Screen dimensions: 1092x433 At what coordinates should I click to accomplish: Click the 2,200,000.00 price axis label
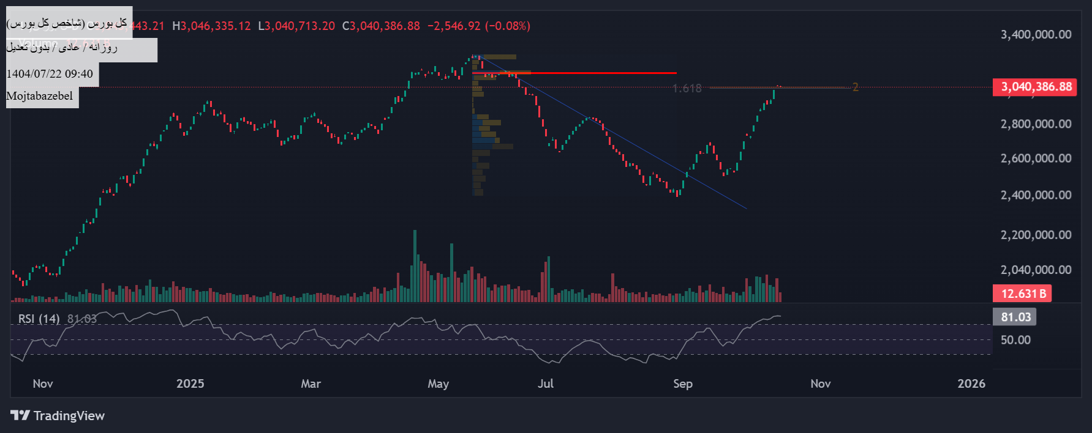pyautogui.click(x=1036, y=235)
